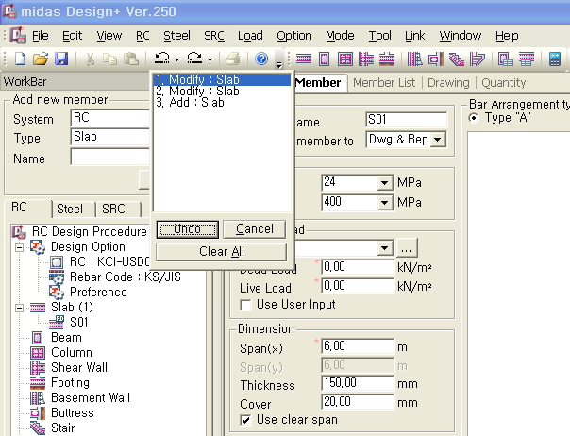Open the load type combo box dropdown
570x436 pixels.
[385, 248]
